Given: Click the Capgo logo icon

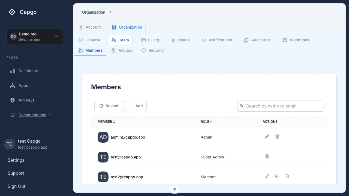Looking at the screenshot, I should click(x=12, y=12).
